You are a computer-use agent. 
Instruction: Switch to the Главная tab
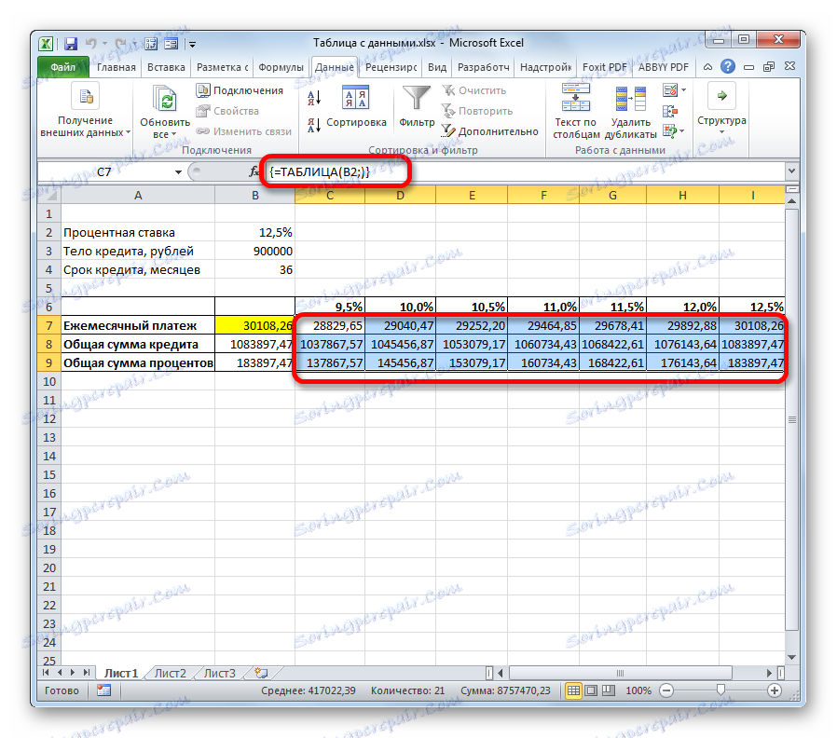pos(117,67)
